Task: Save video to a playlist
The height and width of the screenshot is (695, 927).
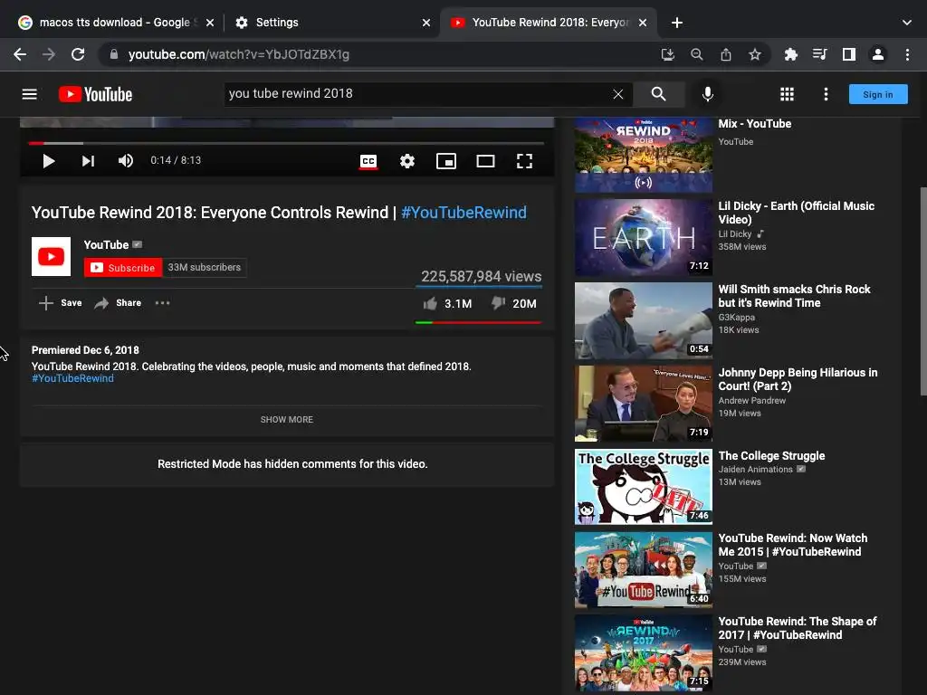Action: (61, 303)
